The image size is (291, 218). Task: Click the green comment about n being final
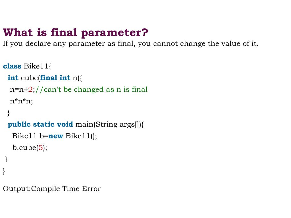[x=91, y=89]
